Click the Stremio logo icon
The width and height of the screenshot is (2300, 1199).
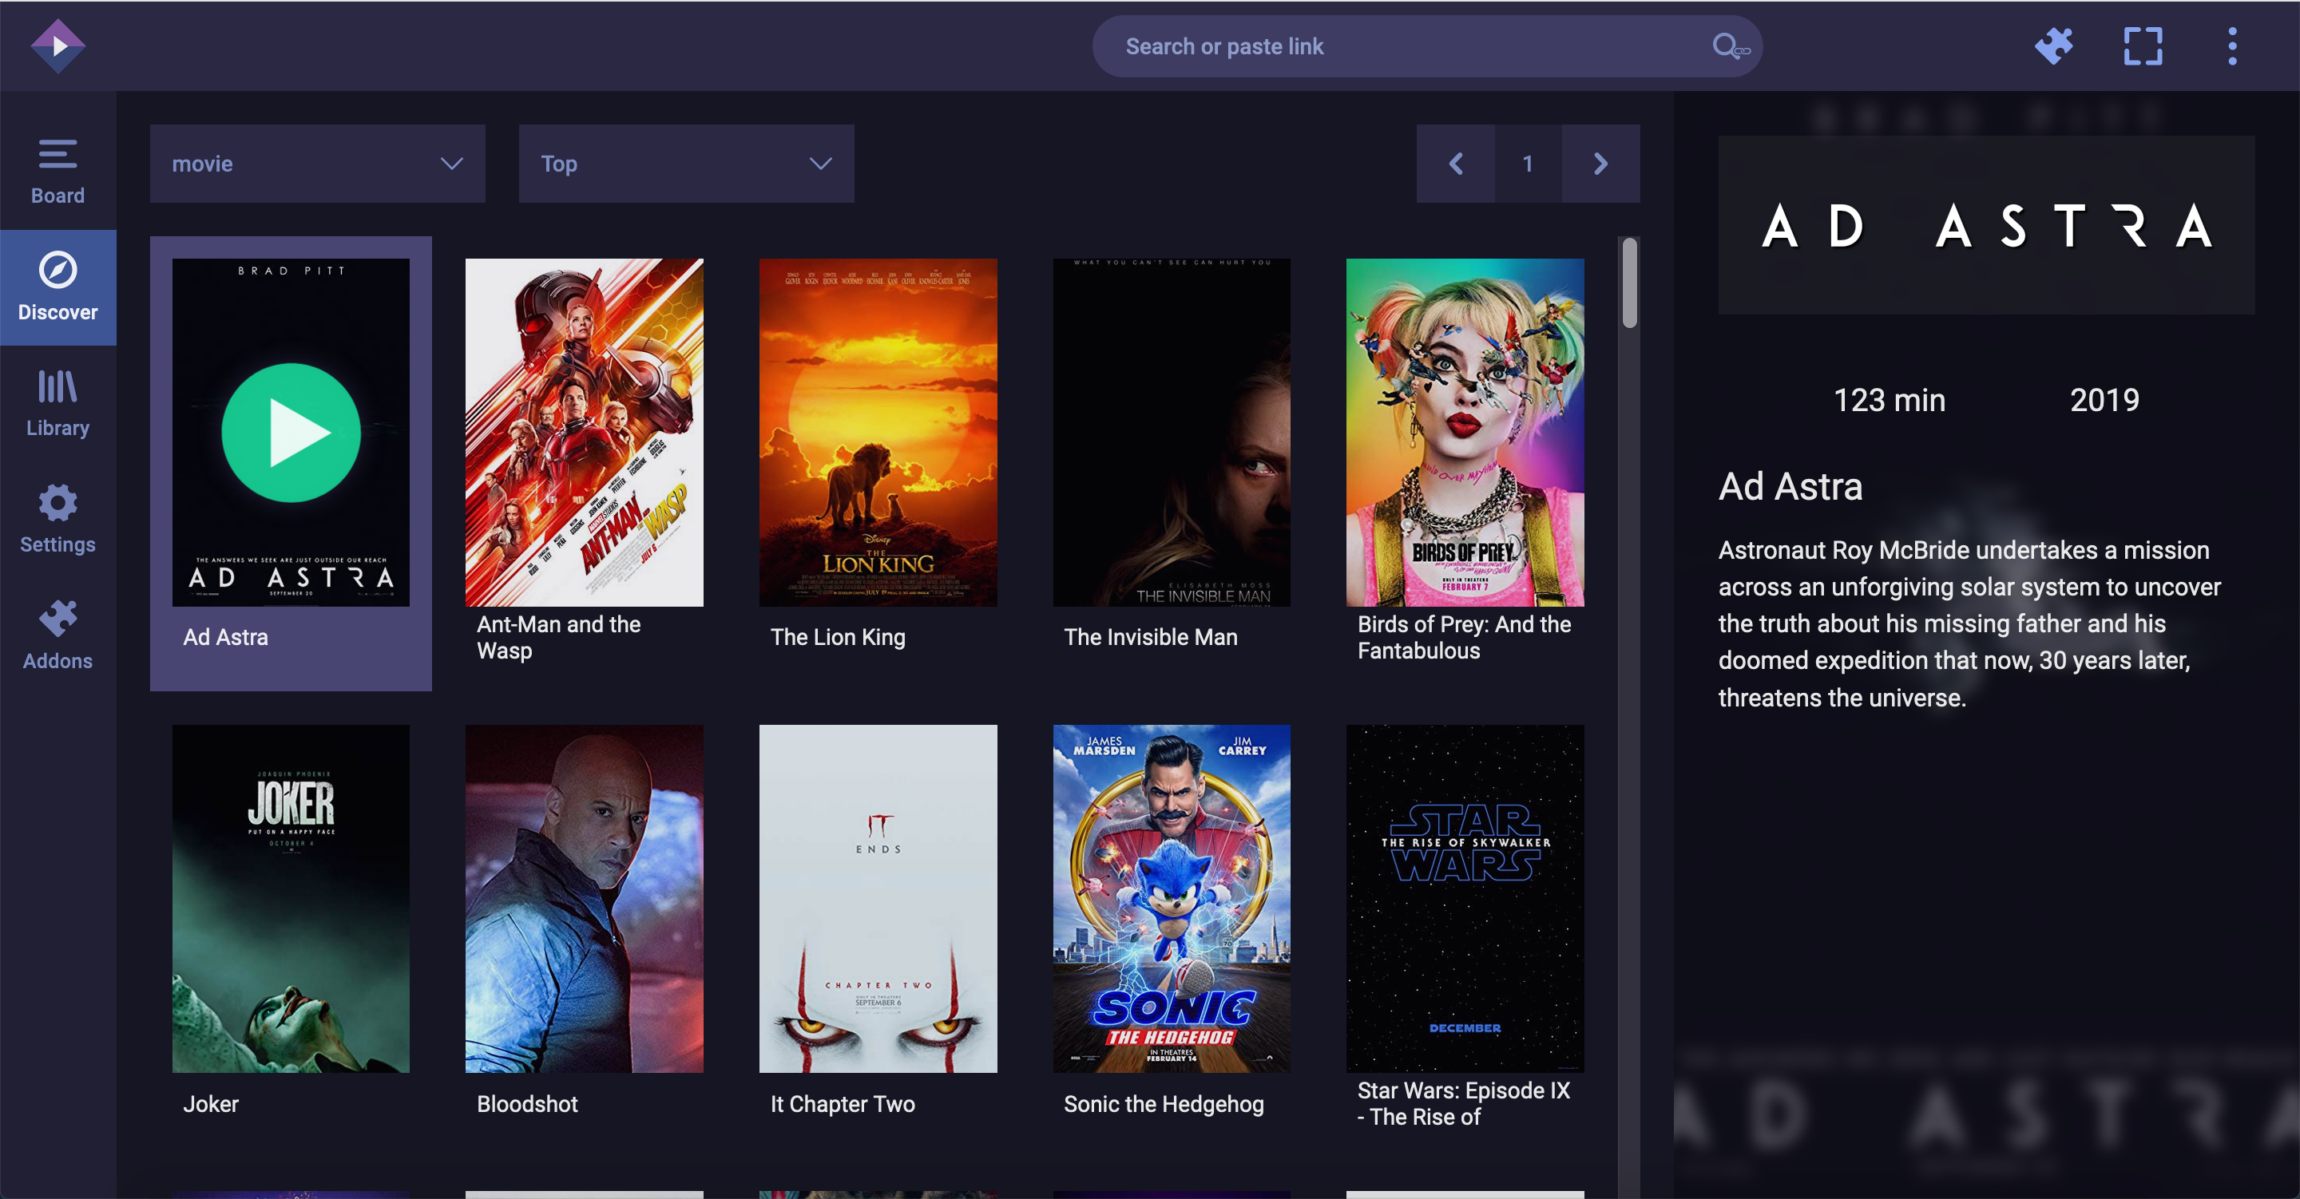point(58,46)
